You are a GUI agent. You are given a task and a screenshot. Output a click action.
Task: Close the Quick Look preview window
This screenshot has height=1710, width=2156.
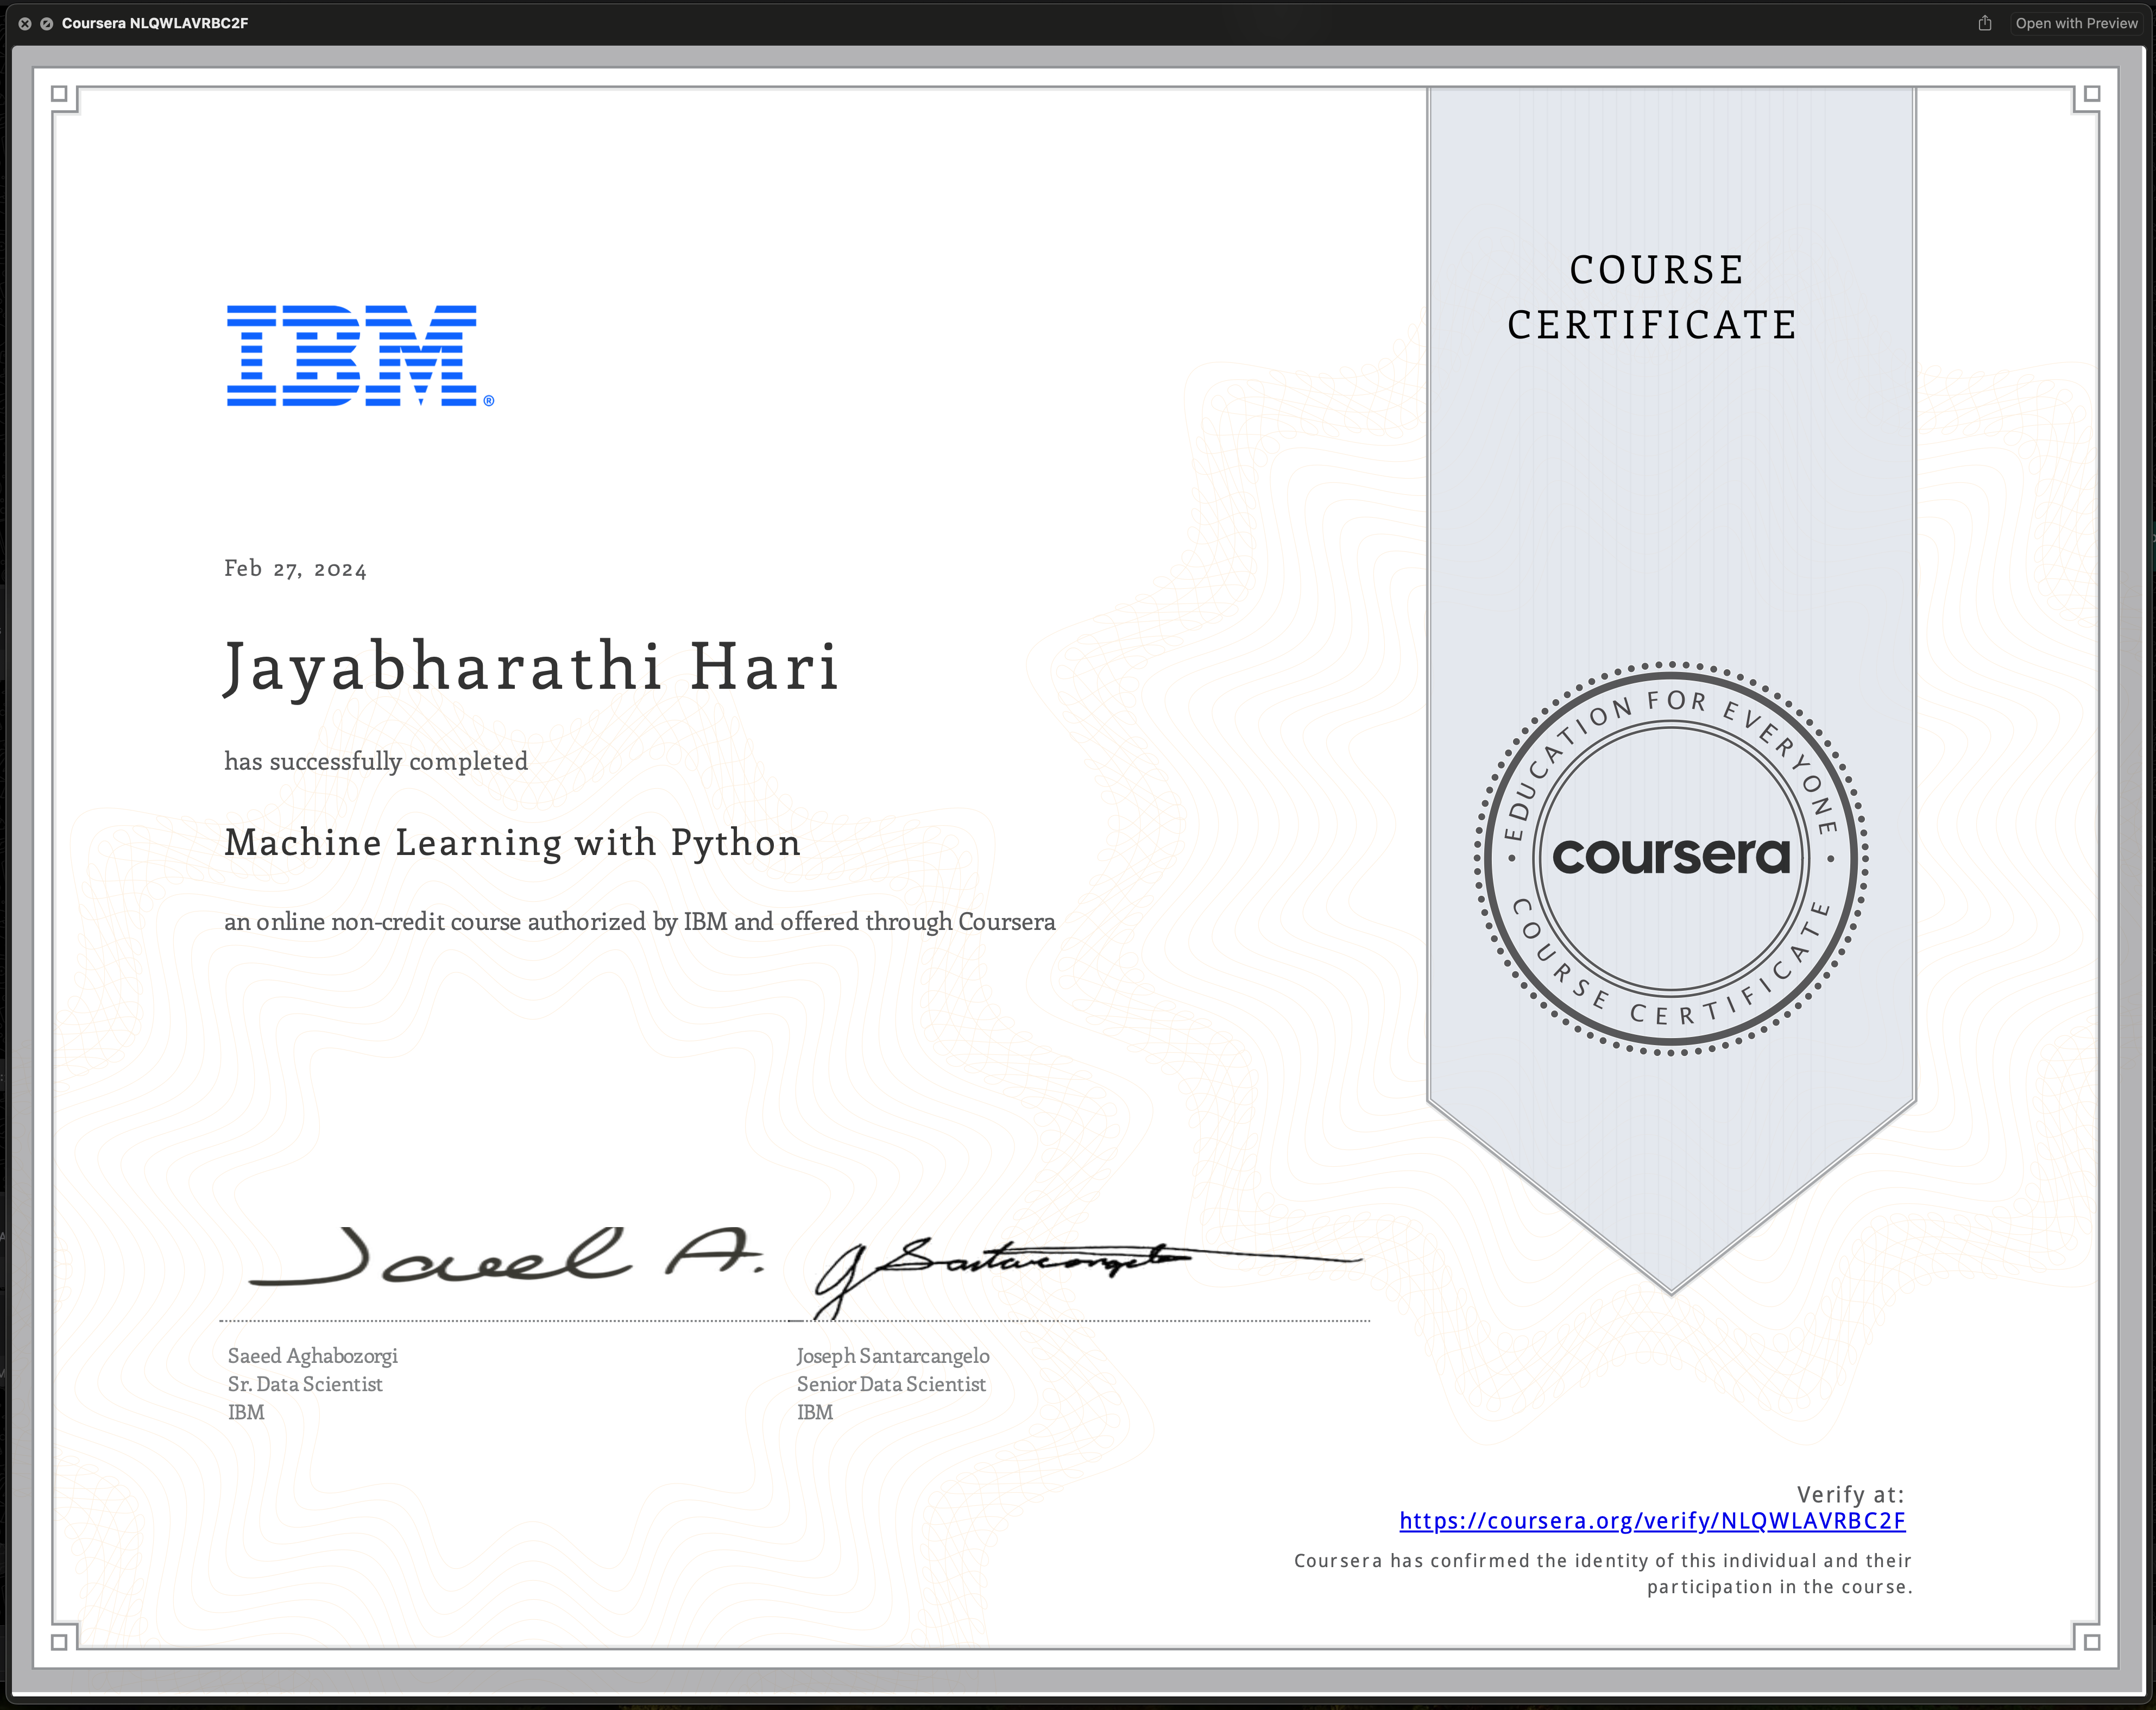click(x=24, y=23)
